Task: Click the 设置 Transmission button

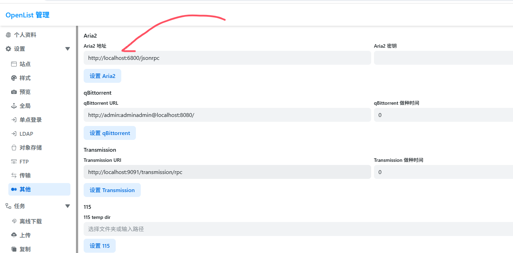Action: click(112, 190)
